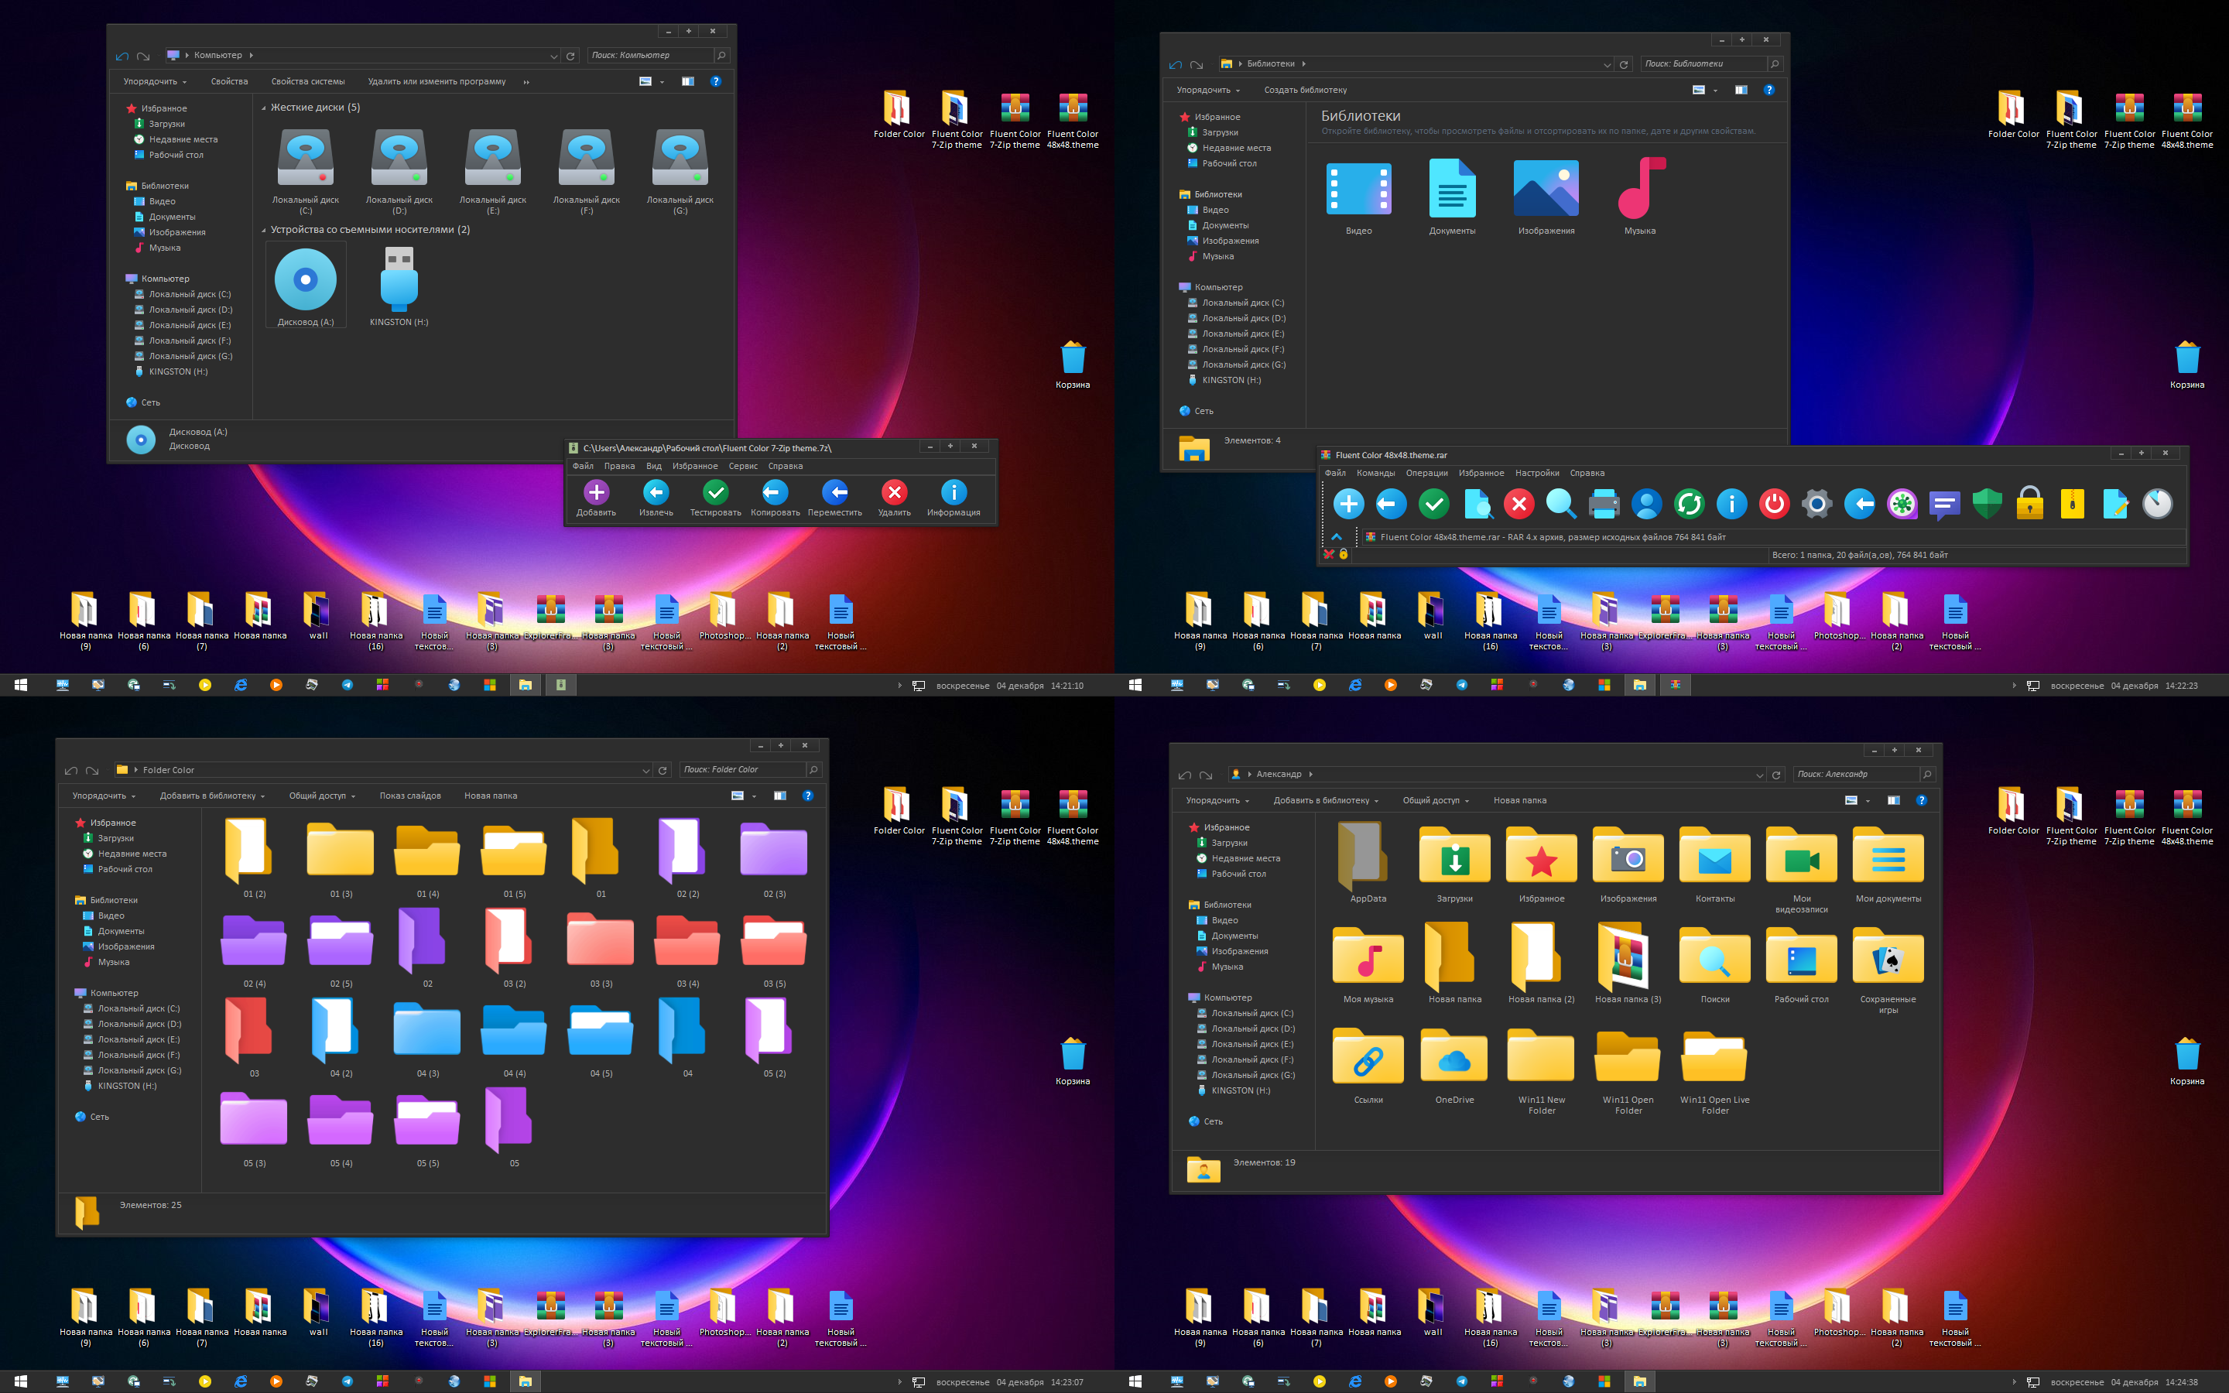The height and width of the screenshot is (1393, 2229).
Task: Click the Поиск: Компьютер search field
Action: [x=650, y=55]
